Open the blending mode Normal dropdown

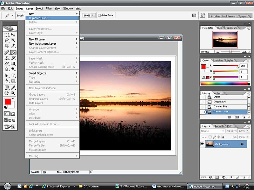[212, 131]
